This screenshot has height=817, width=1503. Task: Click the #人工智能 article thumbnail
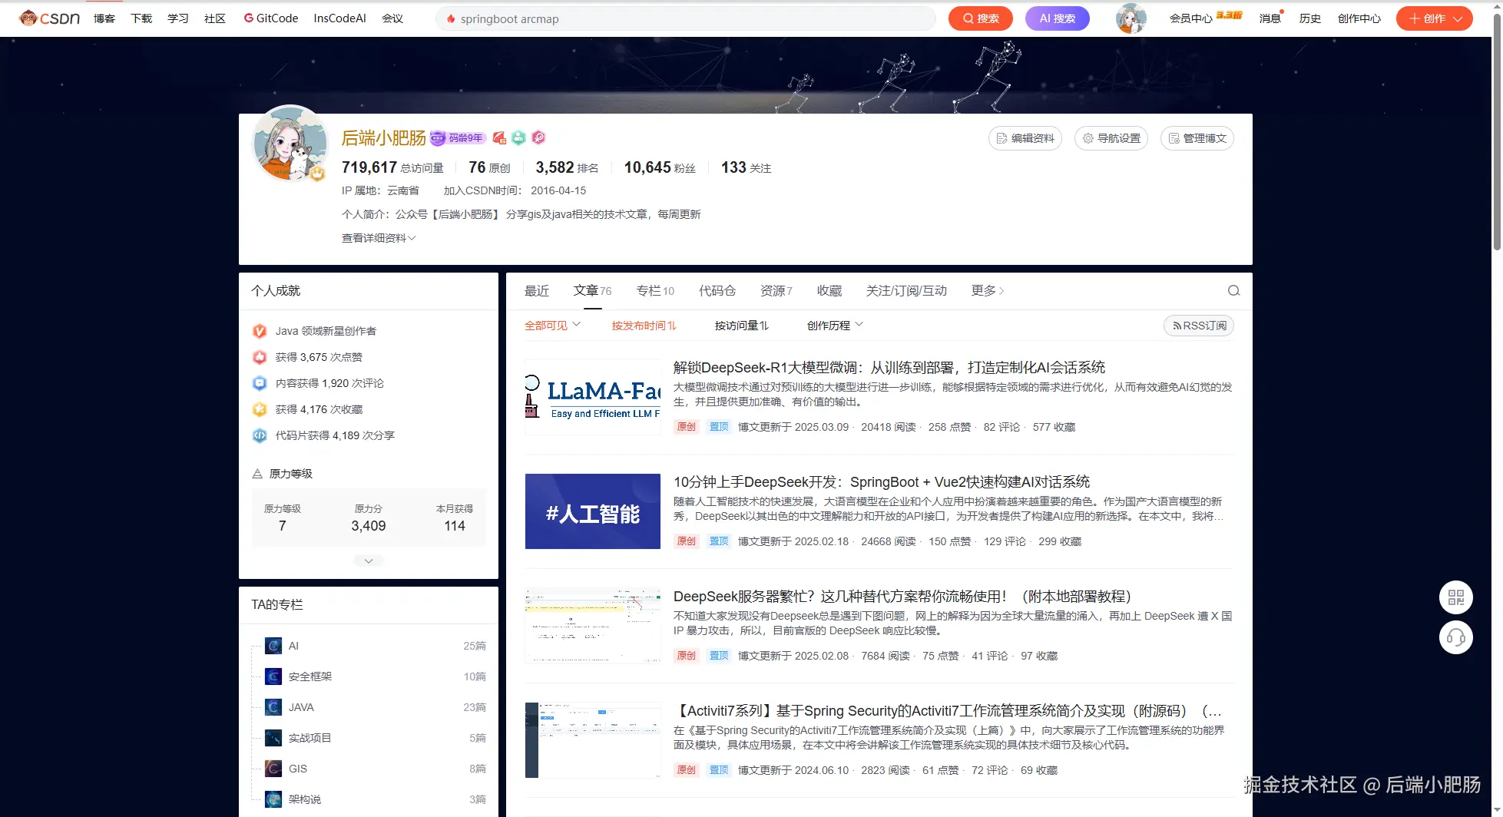click(593, 511)
